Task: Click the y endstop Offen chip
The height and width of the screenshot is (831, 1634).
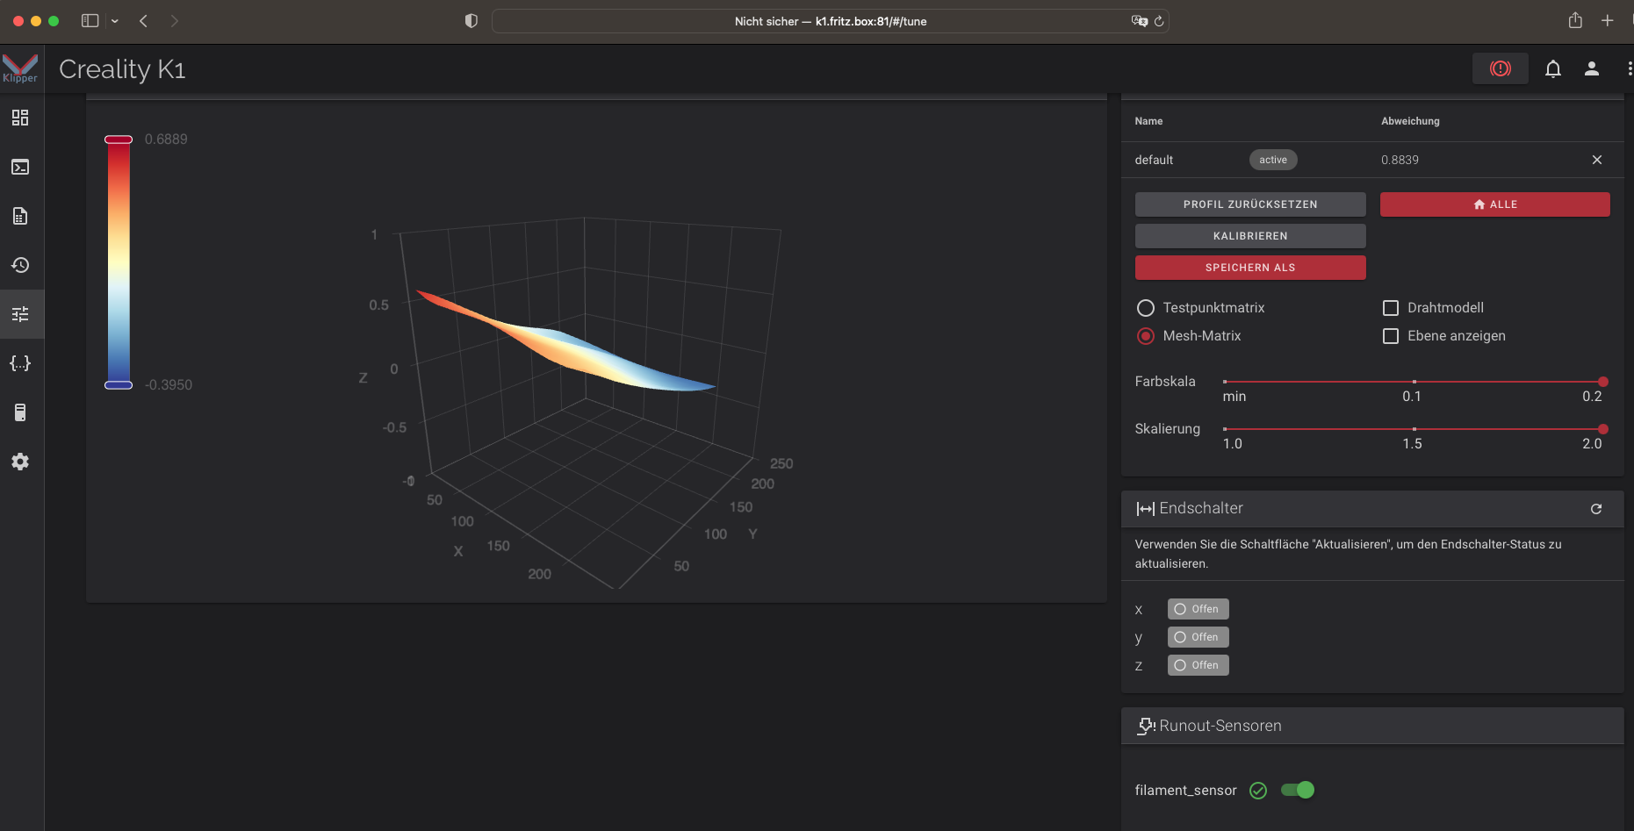Action: (1198, 637)
